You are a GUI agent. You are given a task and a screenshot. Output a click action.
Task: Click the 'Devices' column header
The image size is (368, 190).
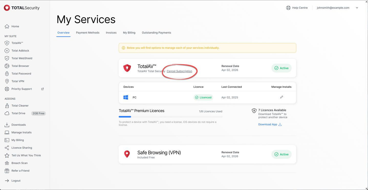tap(128, 87)
